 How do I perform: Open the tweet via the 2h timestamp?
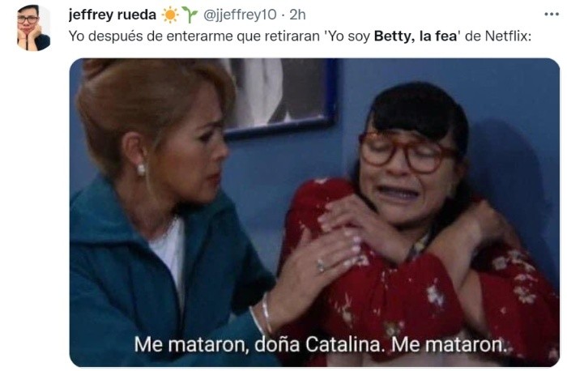297,15
